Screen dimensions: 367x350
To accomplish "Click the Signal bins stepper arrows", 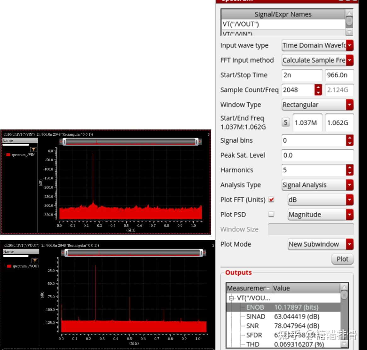I will (350, 141).
